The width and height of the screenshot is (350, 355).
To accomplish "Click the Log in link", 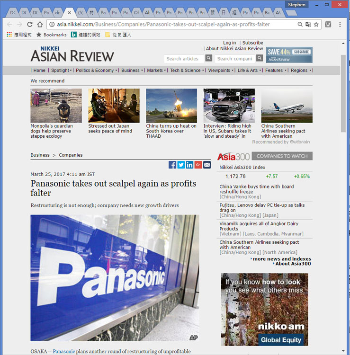I will tap(230, 43).
